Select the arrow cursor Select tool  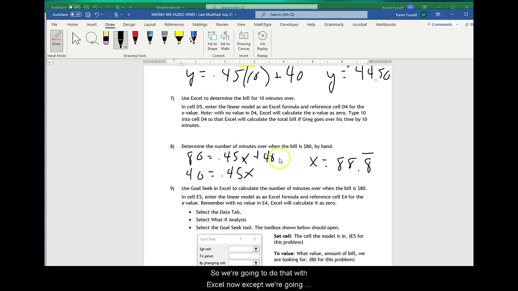76,39
